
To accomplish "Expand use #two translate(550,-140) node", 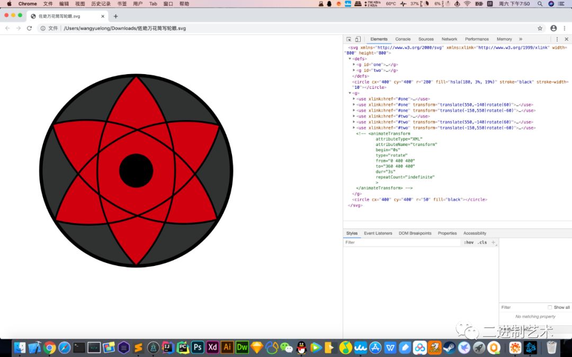I will coord(354,122).
